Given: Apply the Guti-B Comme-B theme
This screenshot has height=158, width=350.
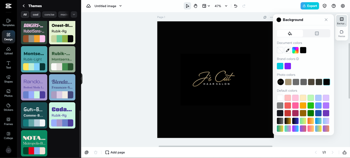Looking at the screenshot, I should (34, 115).
